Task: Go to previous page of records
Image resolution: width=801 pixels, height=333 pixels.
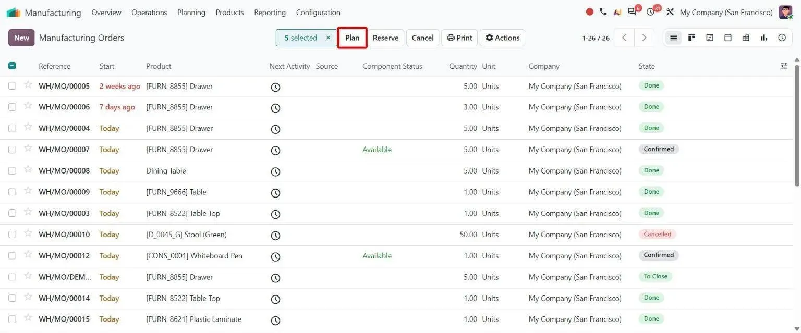Action: click(624, 38)
